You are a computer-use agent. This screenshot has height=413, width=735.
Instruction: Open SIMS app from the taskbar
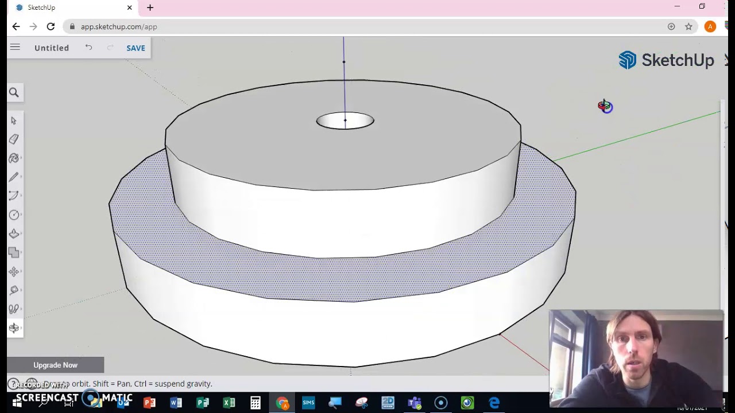point(308,403)
